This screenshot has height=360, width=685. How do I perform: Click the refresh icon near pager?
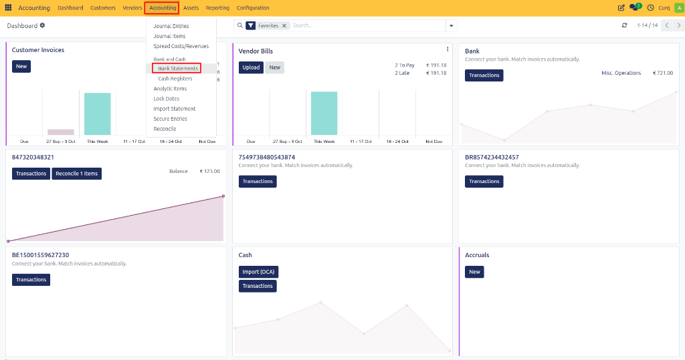624,25
